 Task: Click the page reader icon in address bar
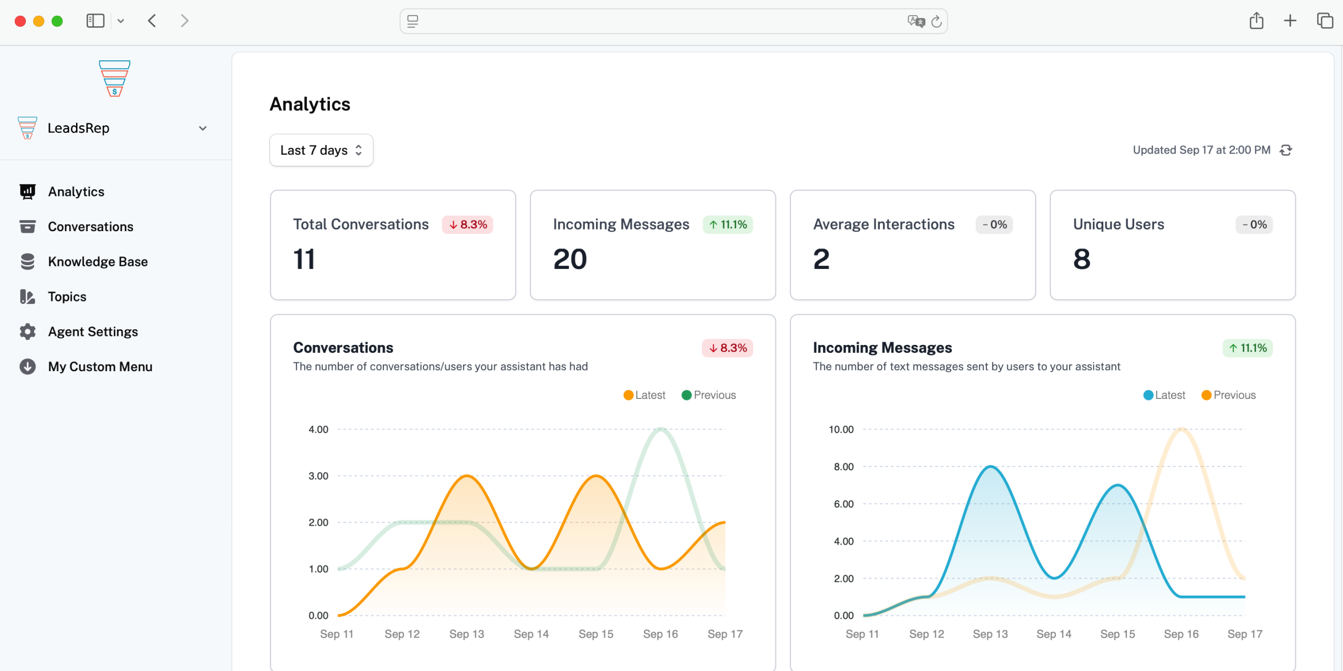413,21
